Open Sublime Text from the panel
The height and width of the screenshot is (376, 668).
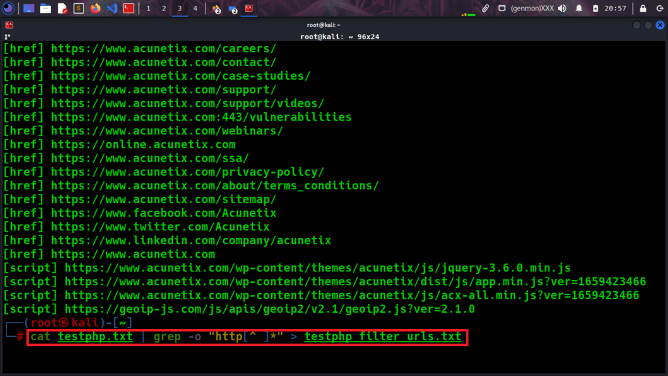point(79,8)
